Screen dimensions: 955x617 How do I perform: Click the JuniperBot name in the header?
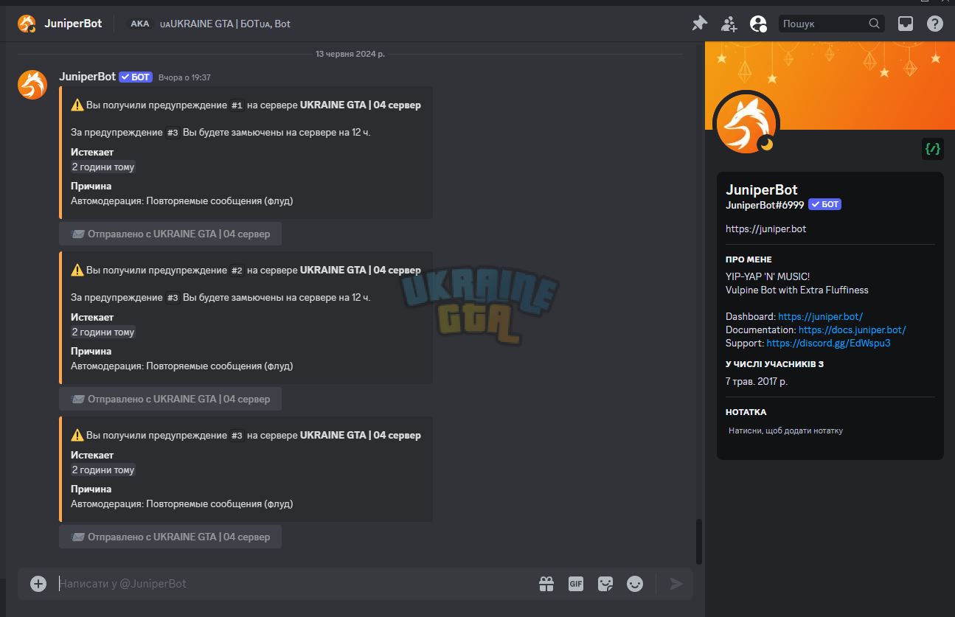click(x=73, y=24)
